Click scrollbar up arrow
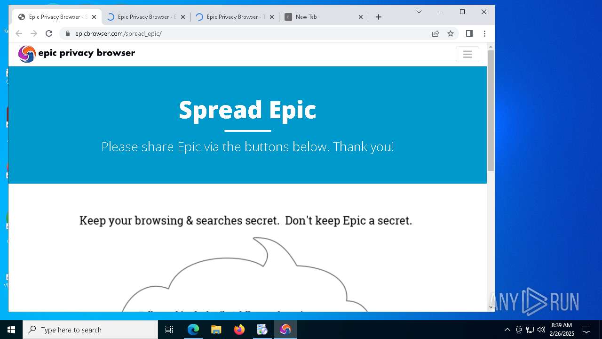The width and height of the screenshot is (602, 339). [x=491, y=47]
